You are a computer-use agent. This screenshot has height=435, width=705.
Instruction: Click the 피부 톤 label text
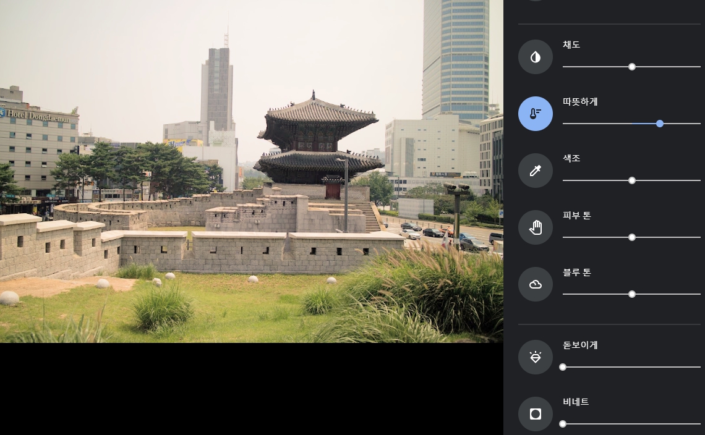[x=577, y=215]
